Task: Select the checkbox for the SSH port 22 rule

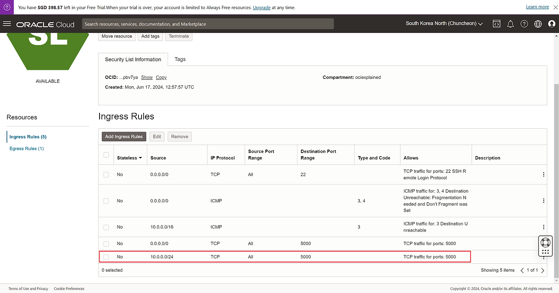Action: click(x=106, y=174)
